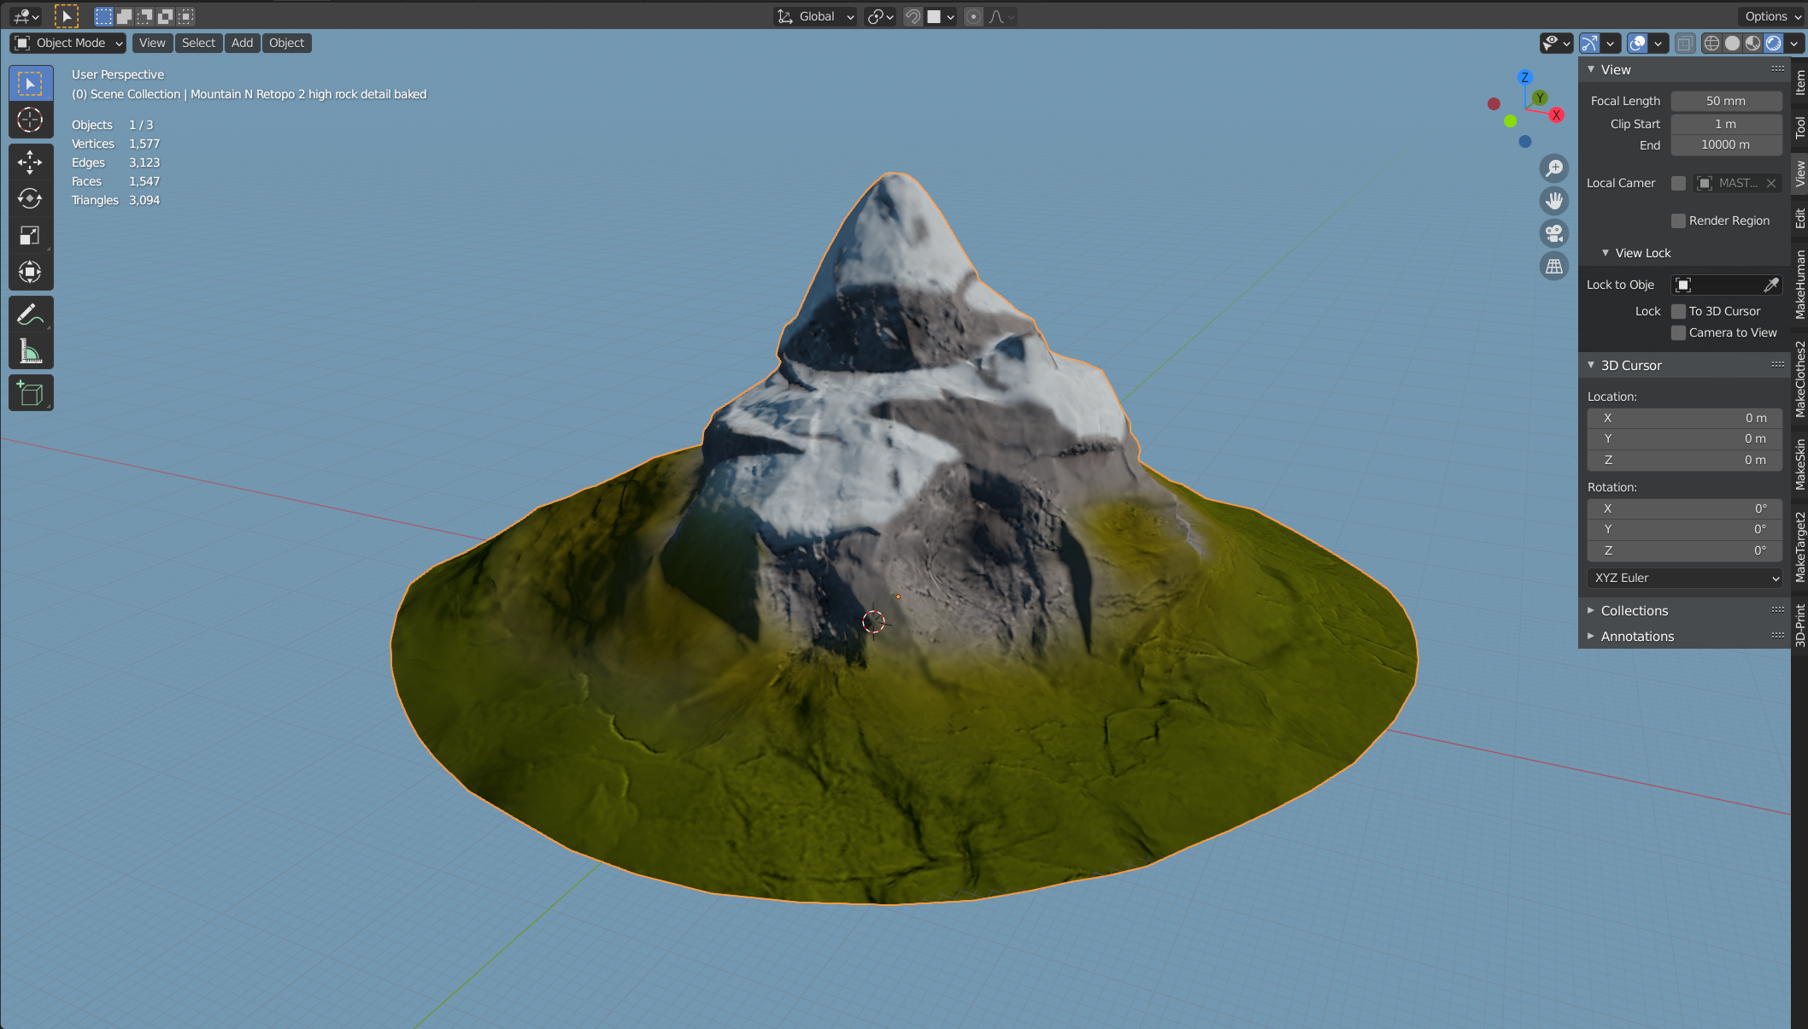Click the perspective/orthographic grid icon
Viewport: 1808px width, 1029px height.
point(1554,267)
